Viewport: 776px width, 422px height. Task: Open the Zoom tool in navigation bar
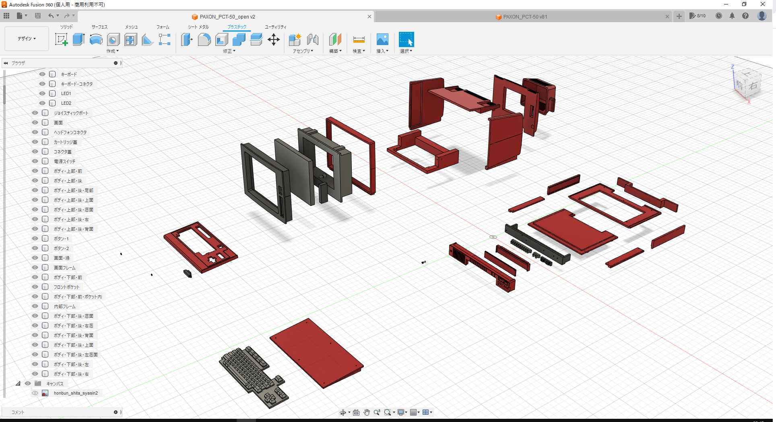(x=377, y=412)
